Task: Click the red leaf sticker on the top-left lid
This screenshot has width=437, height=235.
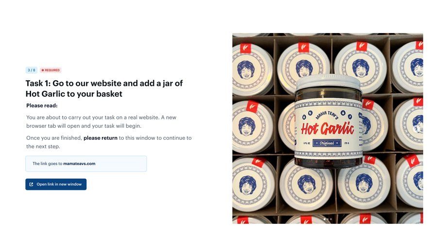Action: tap(246, 48)
